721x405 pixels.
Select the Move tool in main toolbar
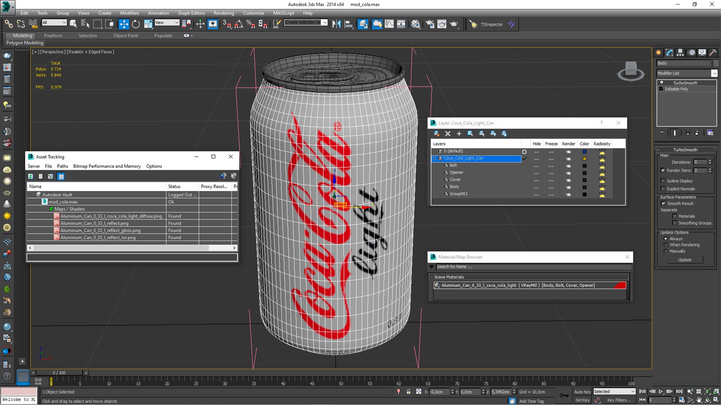coord(124,24)
